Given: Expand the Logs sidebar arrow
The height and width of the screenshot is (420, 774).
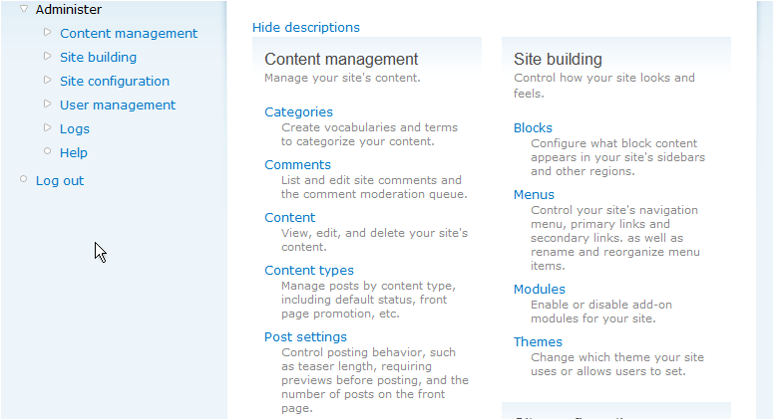Looking at the screenshot, I should 47,127.
